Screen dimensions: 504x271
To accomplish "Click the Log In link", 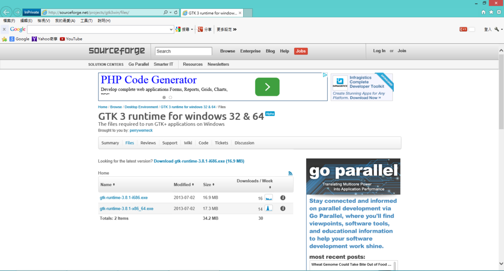I will coord(379,51).
